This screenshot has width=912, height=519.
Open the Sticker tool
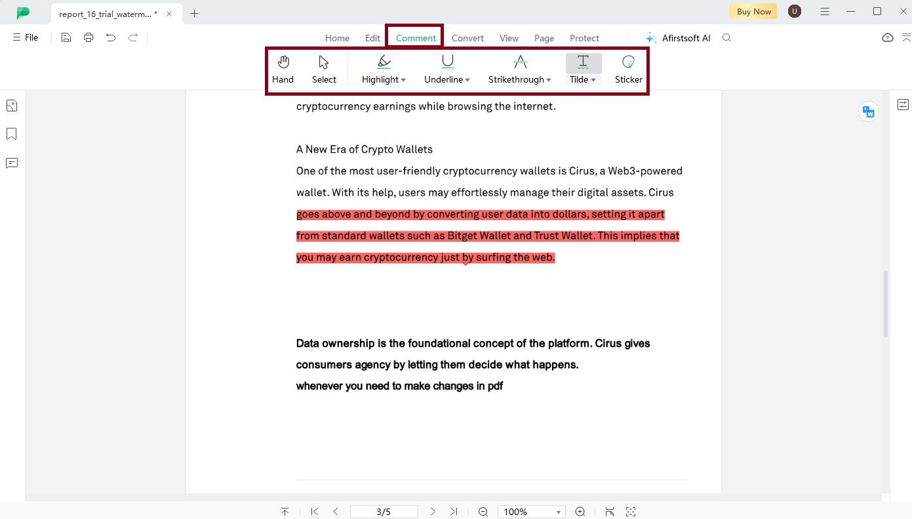pyautogui.click(x=628, y=69)
